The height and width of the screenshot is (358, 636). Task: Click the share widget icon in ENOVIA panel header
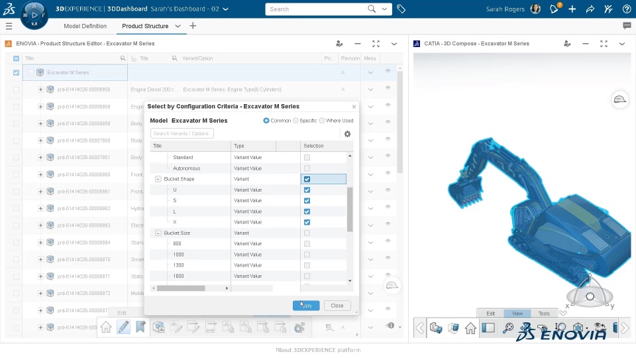tap(339, 44)
